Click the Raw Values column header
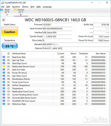 pyautogui.click(x=98, y=54)
